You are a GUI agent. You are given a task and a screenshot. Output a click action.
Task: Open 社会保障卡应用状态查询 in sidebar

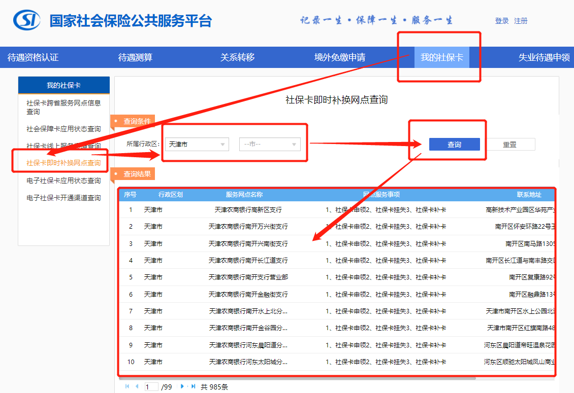point(63,129)
